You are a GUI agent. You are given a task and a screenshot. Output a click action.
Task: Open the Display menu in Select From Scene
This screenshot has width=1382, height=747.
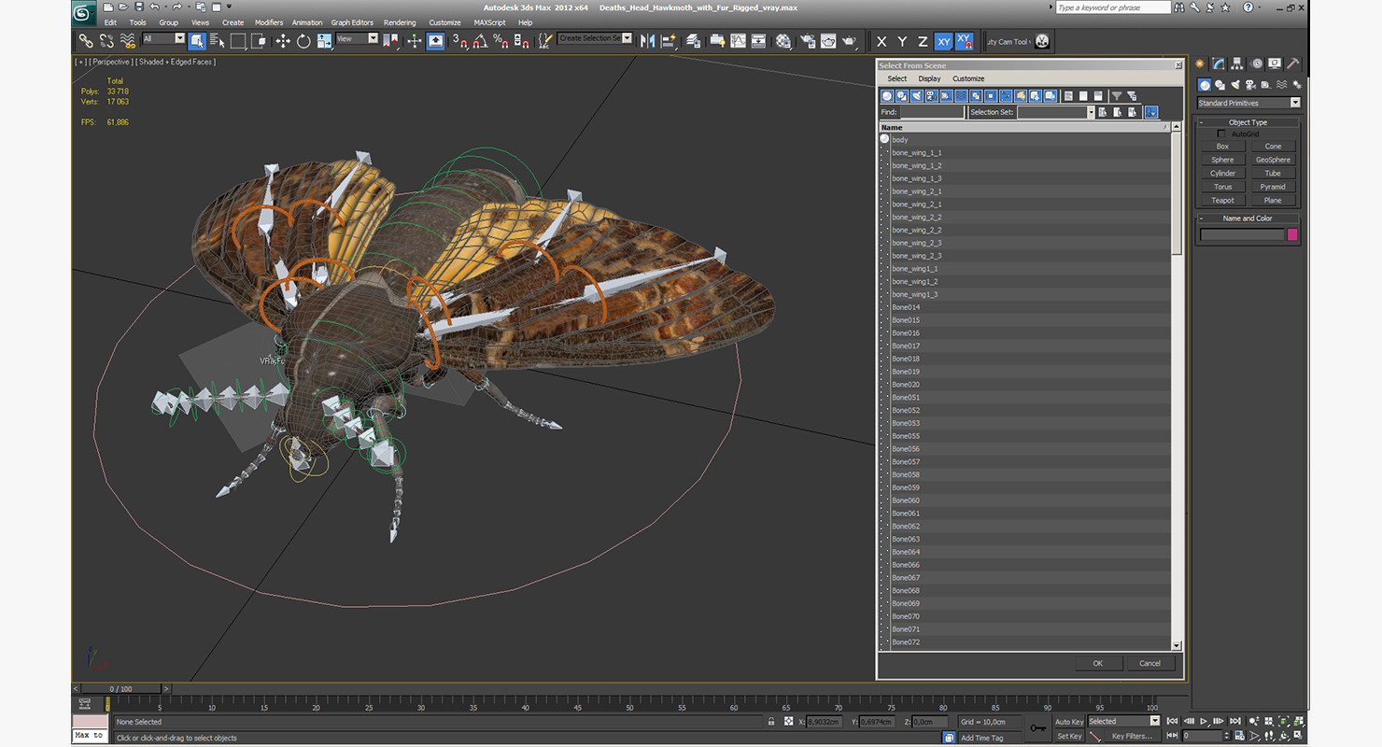coord(929,79)
